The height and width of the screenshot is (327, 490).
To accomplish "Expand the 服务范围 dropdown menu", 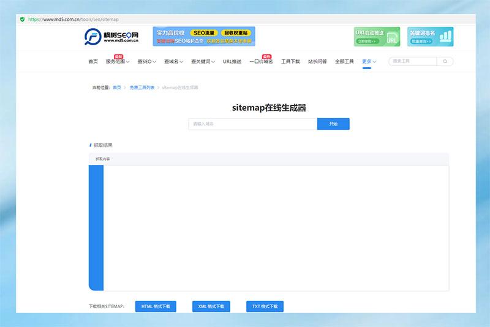I will [118, 62].
